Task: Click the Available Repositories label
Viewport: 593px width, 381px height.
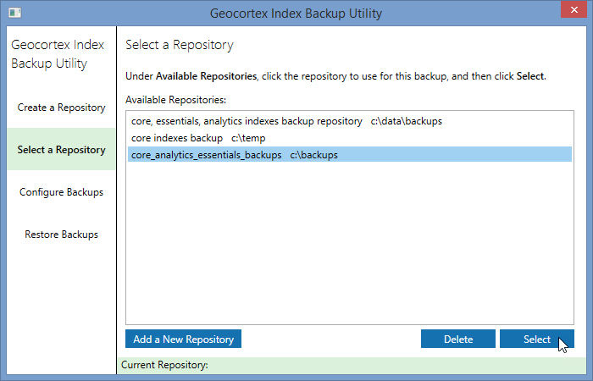Action: point(175,100)
